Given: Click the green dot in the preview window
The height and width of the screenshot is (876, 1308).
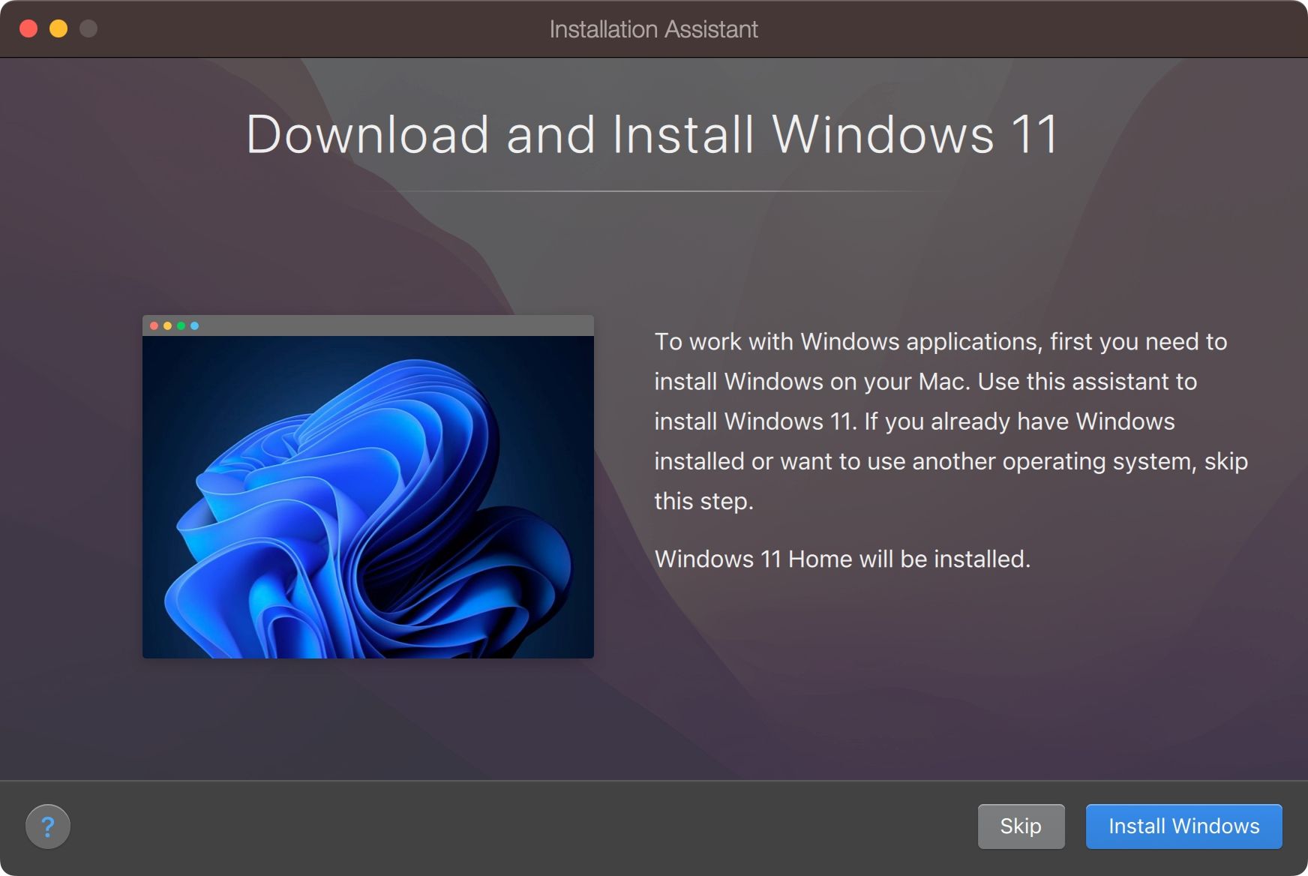Looking at the screenshot, I should (x=181, y=325).
